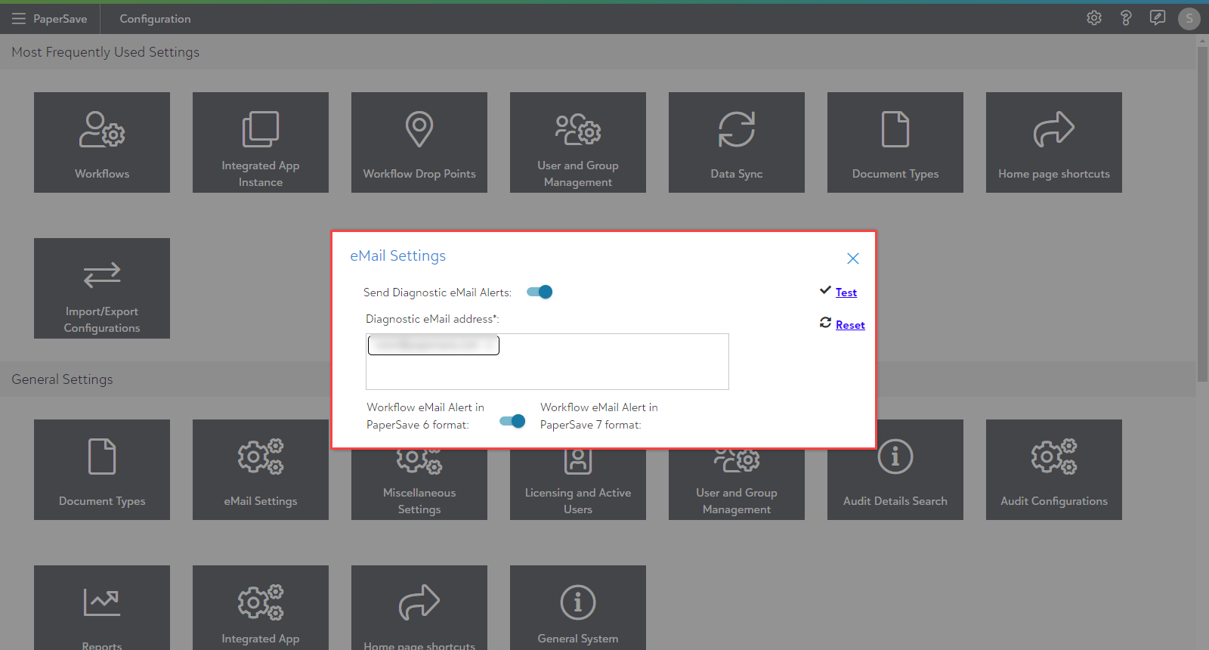Click the vertical page scrollbar

tap(1201, 212)
